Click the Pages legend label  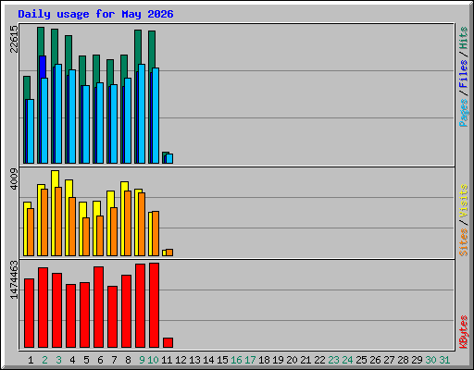(463, 113)
